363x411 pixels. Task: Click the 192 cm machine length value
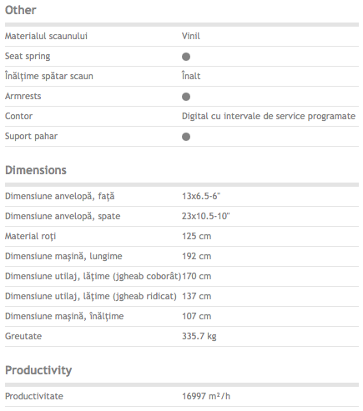197,256
